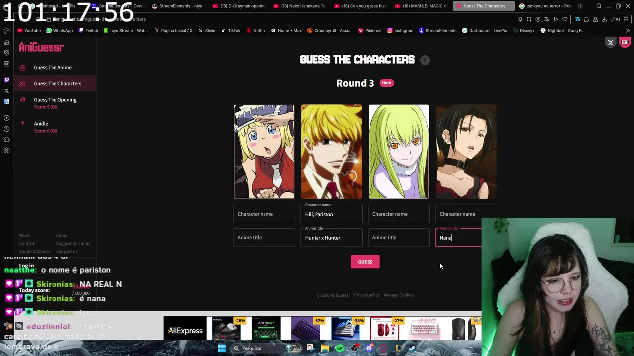Open the browser profile account icon
Image resolution: width=634 pixels, height=356 pixels.
596,19
